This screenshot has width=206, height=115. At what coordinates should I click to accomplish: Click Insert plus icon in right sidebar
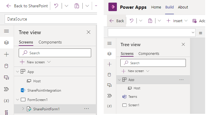[x=110, y=64]
